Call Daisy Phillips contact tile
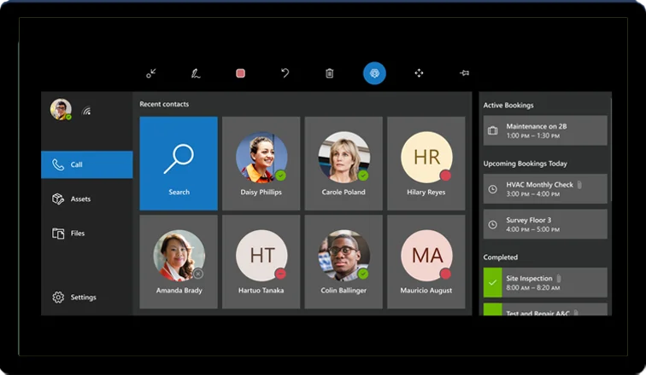This screenshot has width=646, height=375. pos(261,164)
